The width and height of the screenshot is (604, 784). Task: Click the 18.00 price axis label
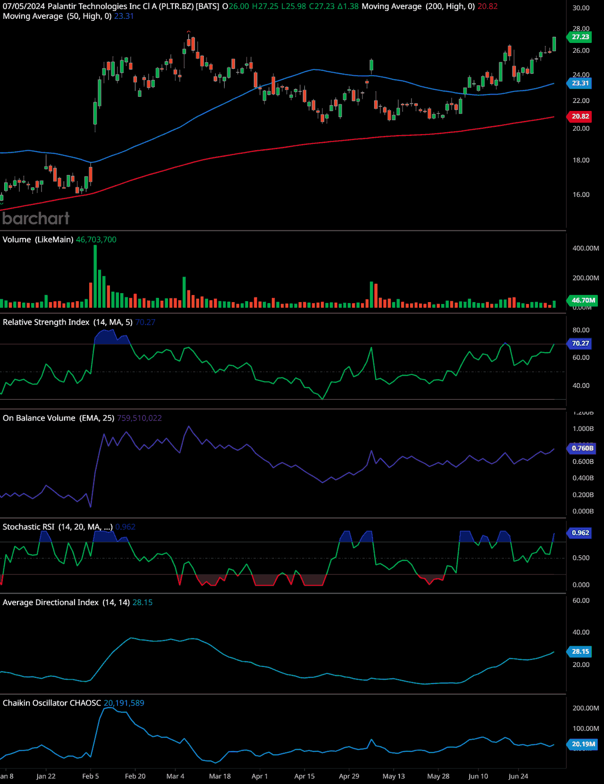[x=581, y=160]
